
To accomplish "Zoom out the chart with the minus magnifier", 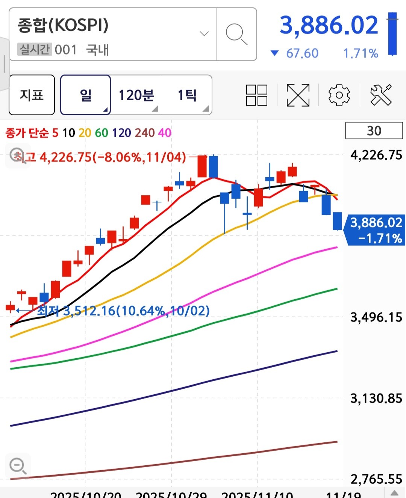I will click(x=18, y=466).
